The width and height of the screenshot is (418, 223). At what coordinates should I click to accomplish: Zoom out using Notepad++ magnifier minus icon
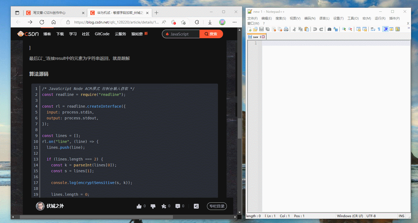coord(350,29)
